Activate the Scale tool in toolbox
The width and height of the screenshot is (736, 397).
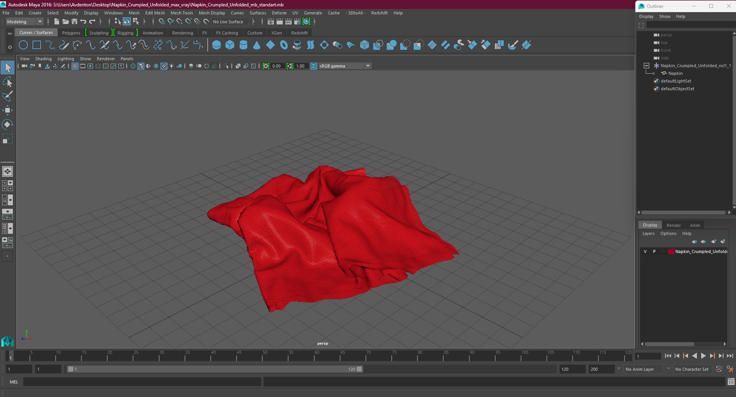click(x=7, y=139)
